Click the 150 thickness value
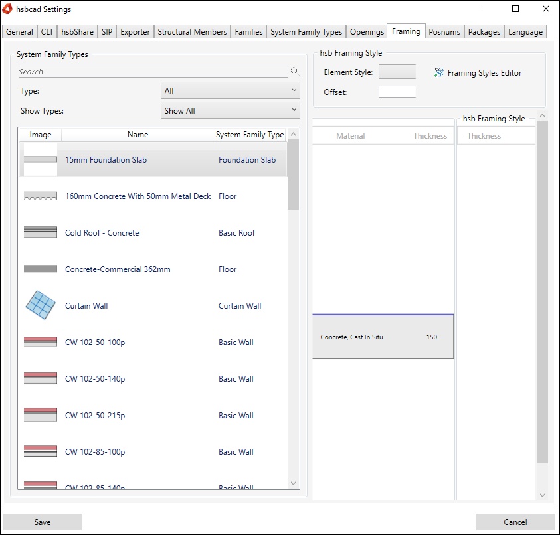This screenshot has width=560, height=535. pyautogui.click(x=431, y=337)
